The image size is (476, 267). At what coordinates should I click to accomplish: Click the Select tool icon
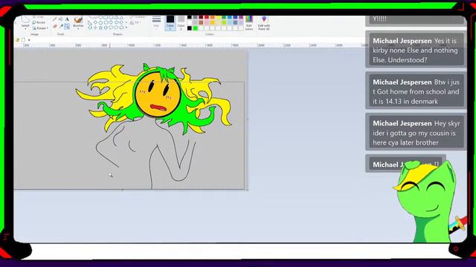coord(25,19)
